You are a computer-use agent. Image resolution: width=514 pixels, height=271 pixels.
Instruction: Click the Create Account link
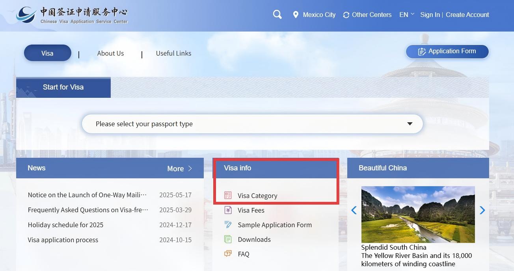coord(467,15)
